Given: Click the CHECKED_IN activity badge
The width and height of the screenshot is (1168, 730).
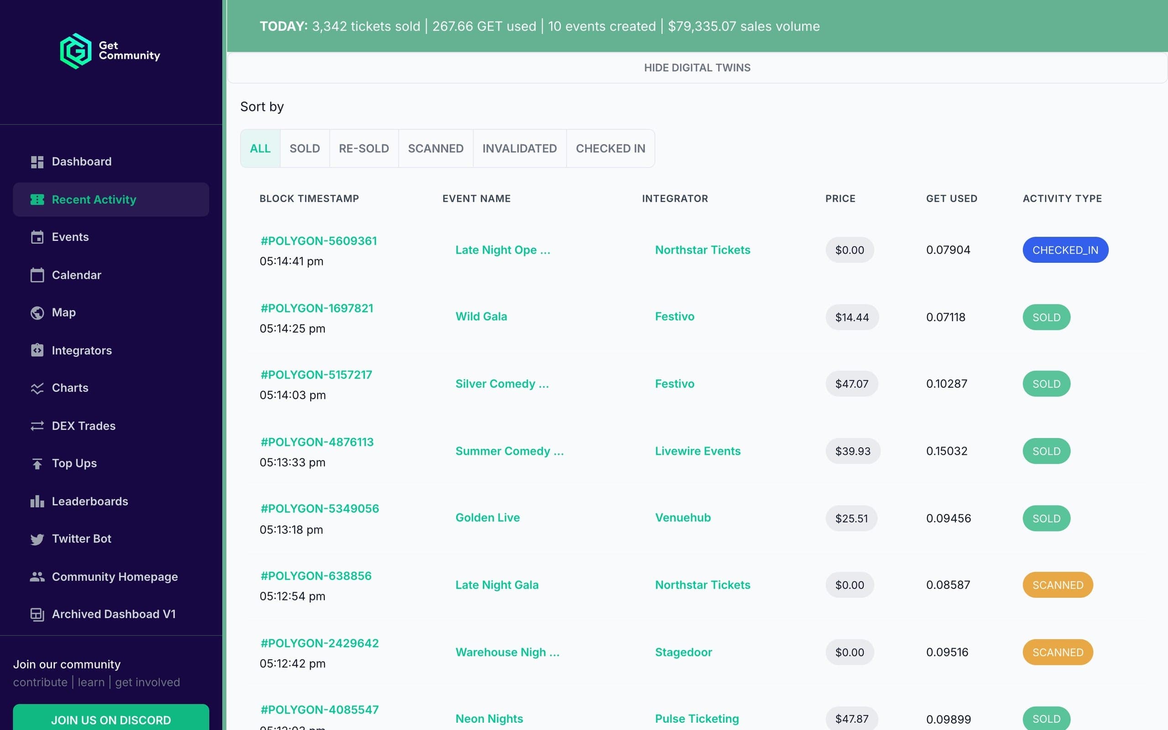Looking at the screenshot, I should 1065,250.
